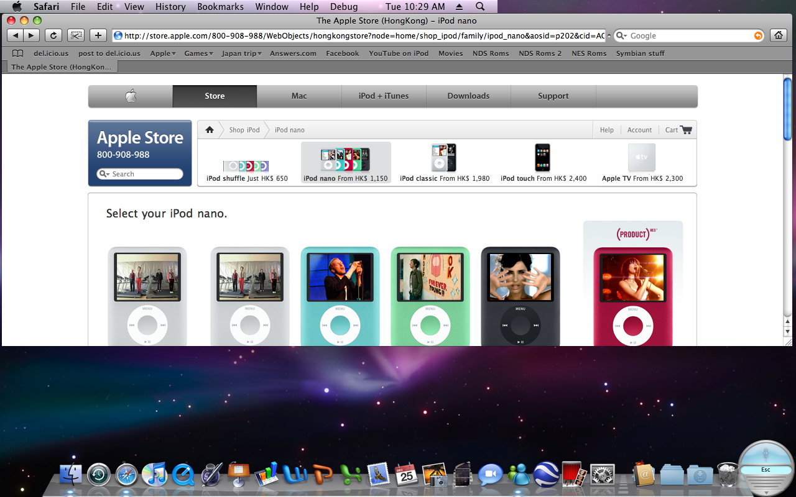Click the del.icio.us bookmark

51,53
